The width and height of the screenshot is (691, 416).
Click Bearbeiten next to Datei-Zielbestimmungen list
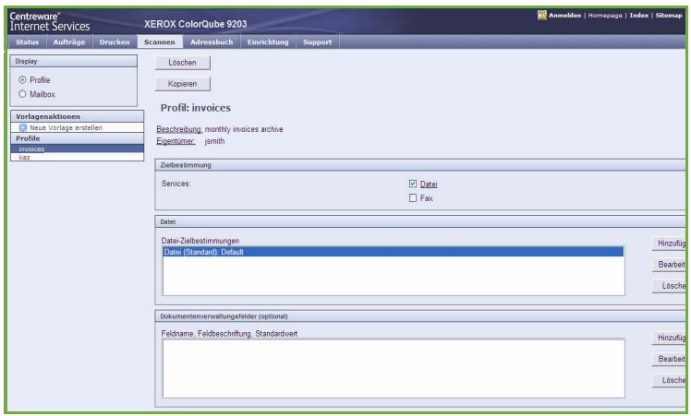[x=669, y=265]
